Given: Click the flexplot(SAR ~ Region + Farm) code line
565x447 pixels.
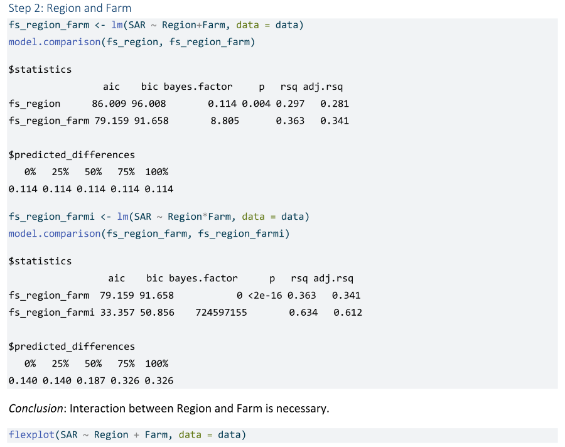Looking at the screenshot, I should tap(127, 434).
